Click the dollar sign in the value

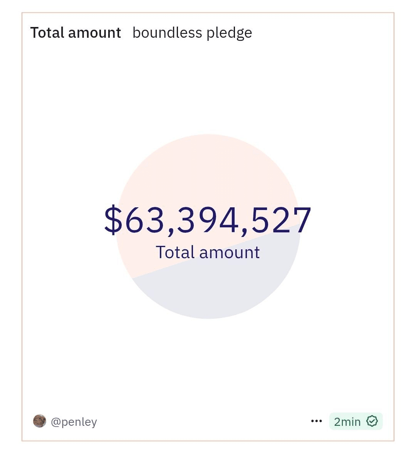(113, 220)
